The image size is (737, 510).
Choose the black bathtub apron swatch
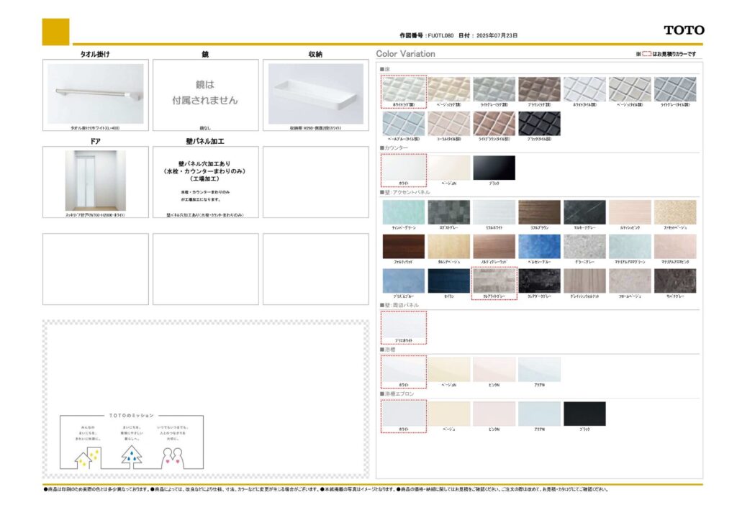[584, 414]
